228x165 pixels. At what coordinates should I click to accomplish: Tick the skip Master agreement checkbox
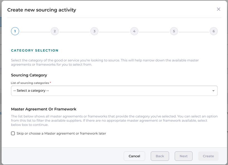coord(13,133)
